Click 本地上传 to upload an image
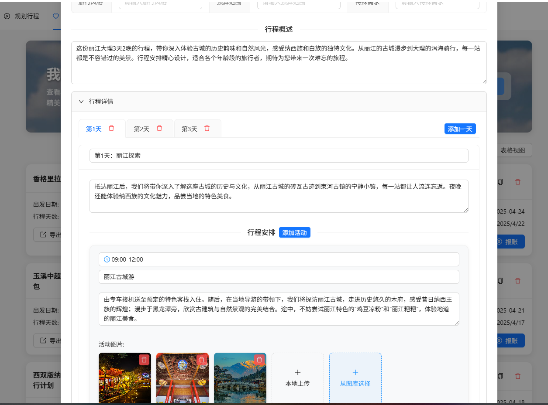The image size is (548, 405). click(297, 377)
